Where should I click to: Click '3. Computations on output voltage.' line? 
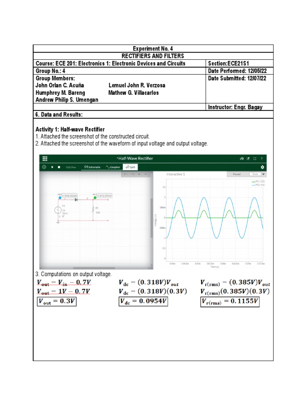coord(73,274)
